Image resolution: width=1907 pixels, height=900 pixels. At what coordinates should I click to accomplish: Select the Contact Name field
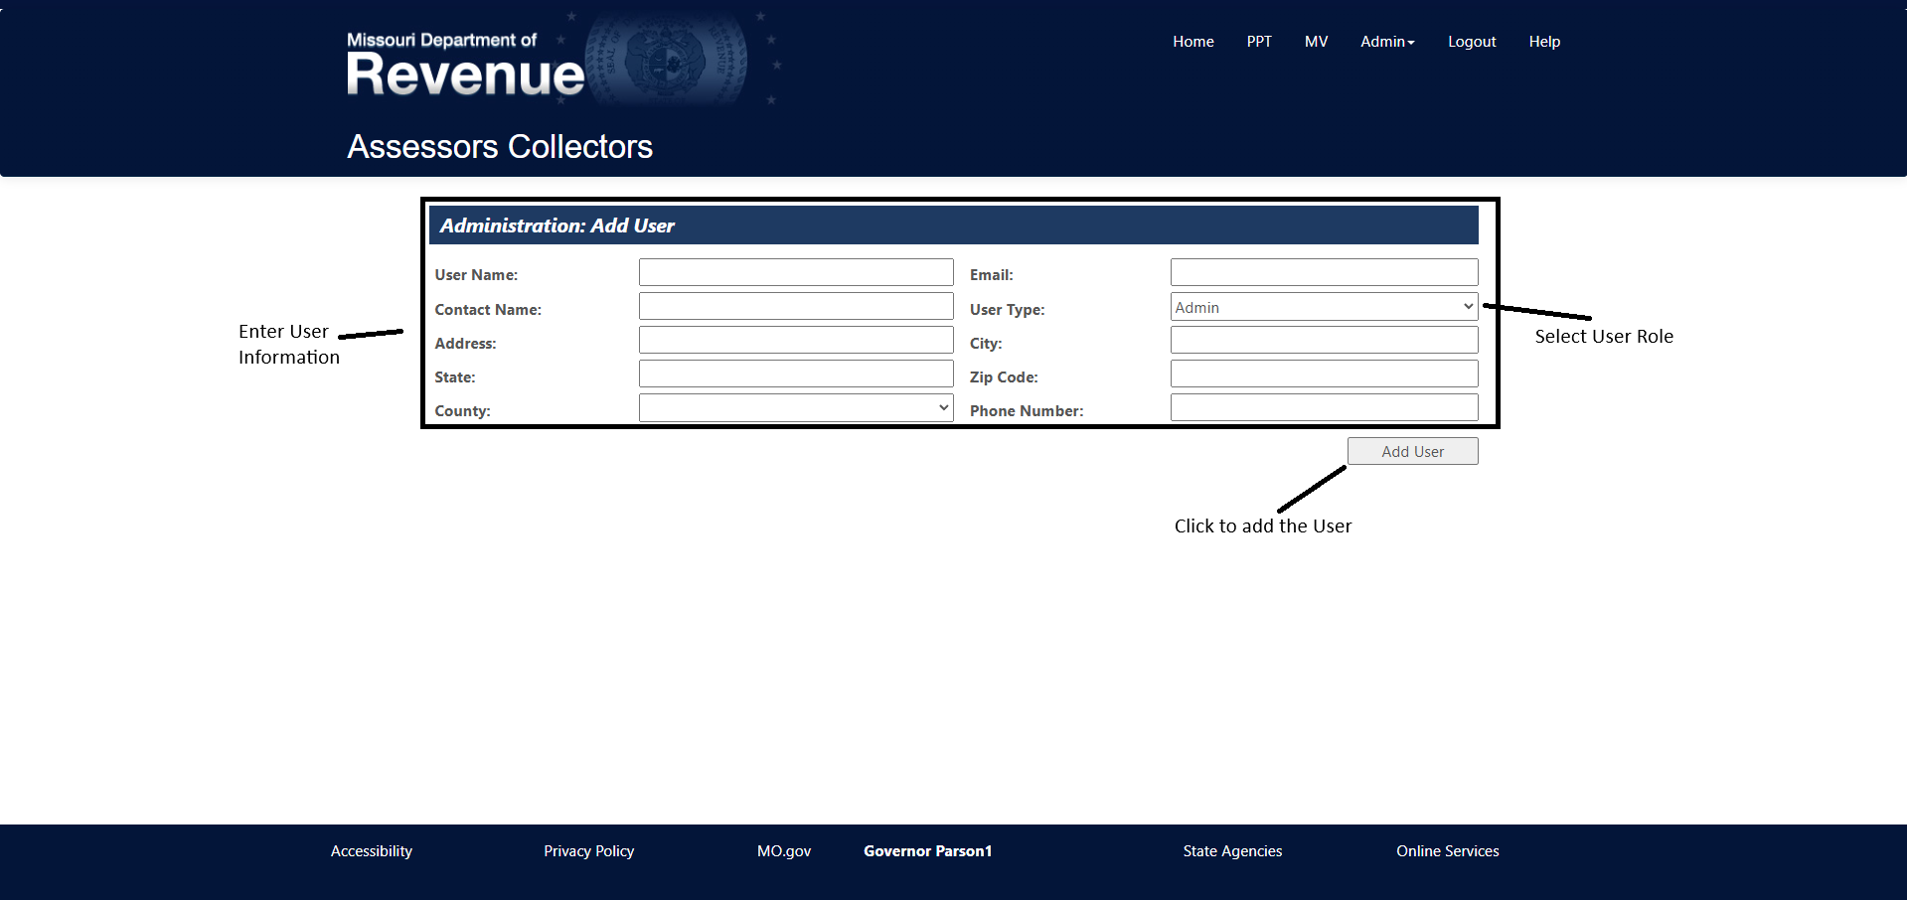pos(795,307)
